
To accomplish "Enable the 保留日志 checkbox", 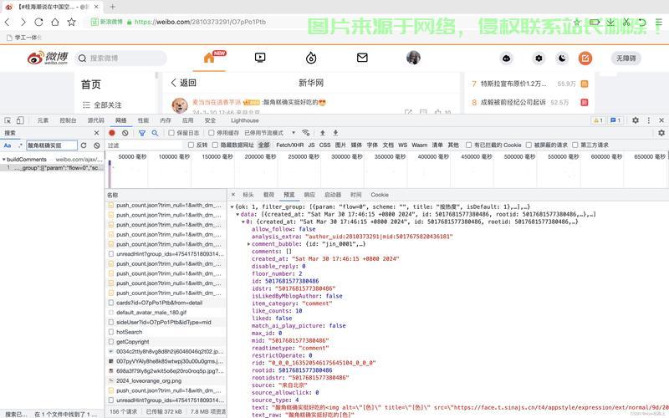I will pyautogui.click(x=171, y=133).
